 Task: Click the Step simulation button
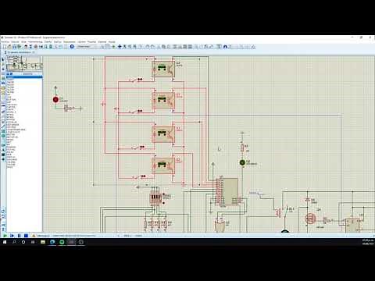click(x=12, y=236)
